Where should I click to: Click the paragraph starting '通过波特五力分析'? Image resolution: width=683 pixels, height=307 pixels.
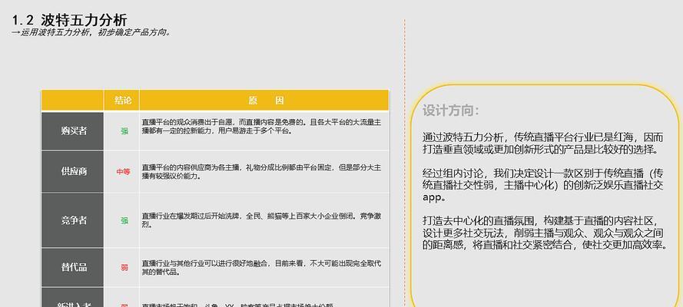[543, 144]
